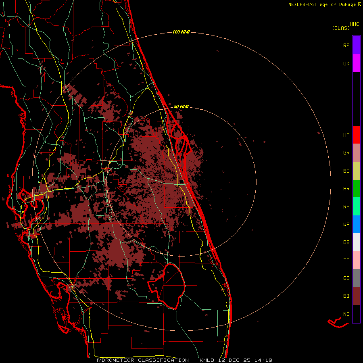Screen dimensions: 363x363
Task: Click the 14:10 timestamp in the caption
Action: pos(263,360)
